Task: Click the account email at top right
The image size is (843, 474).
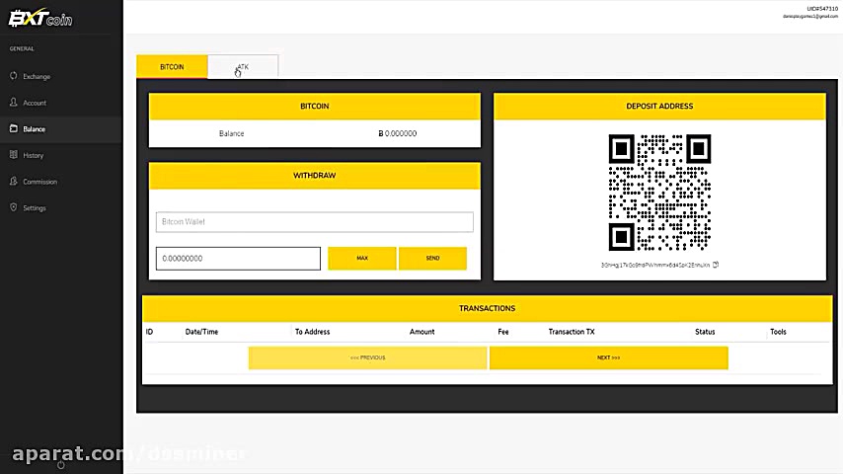Action: point(810,16)
